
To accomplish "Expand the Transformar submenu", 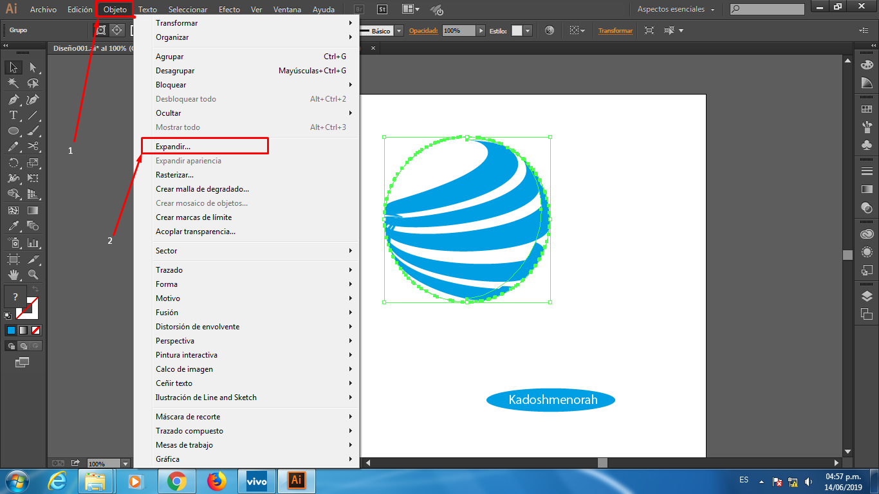I will [x=246, y=23].
